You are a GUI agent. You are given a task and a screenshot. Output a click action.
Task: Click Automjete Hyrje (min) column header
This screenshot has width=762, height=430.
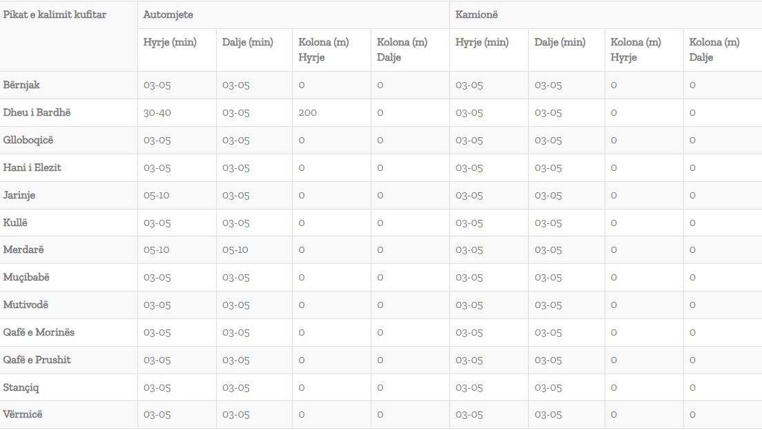click(x=170, y=42)
